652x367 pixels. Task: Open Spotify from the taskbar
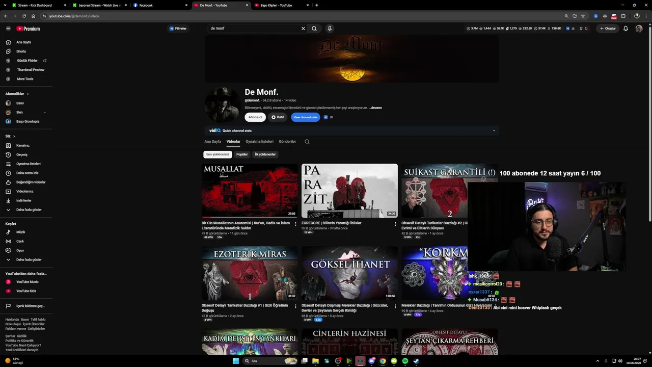pos(405,361)
